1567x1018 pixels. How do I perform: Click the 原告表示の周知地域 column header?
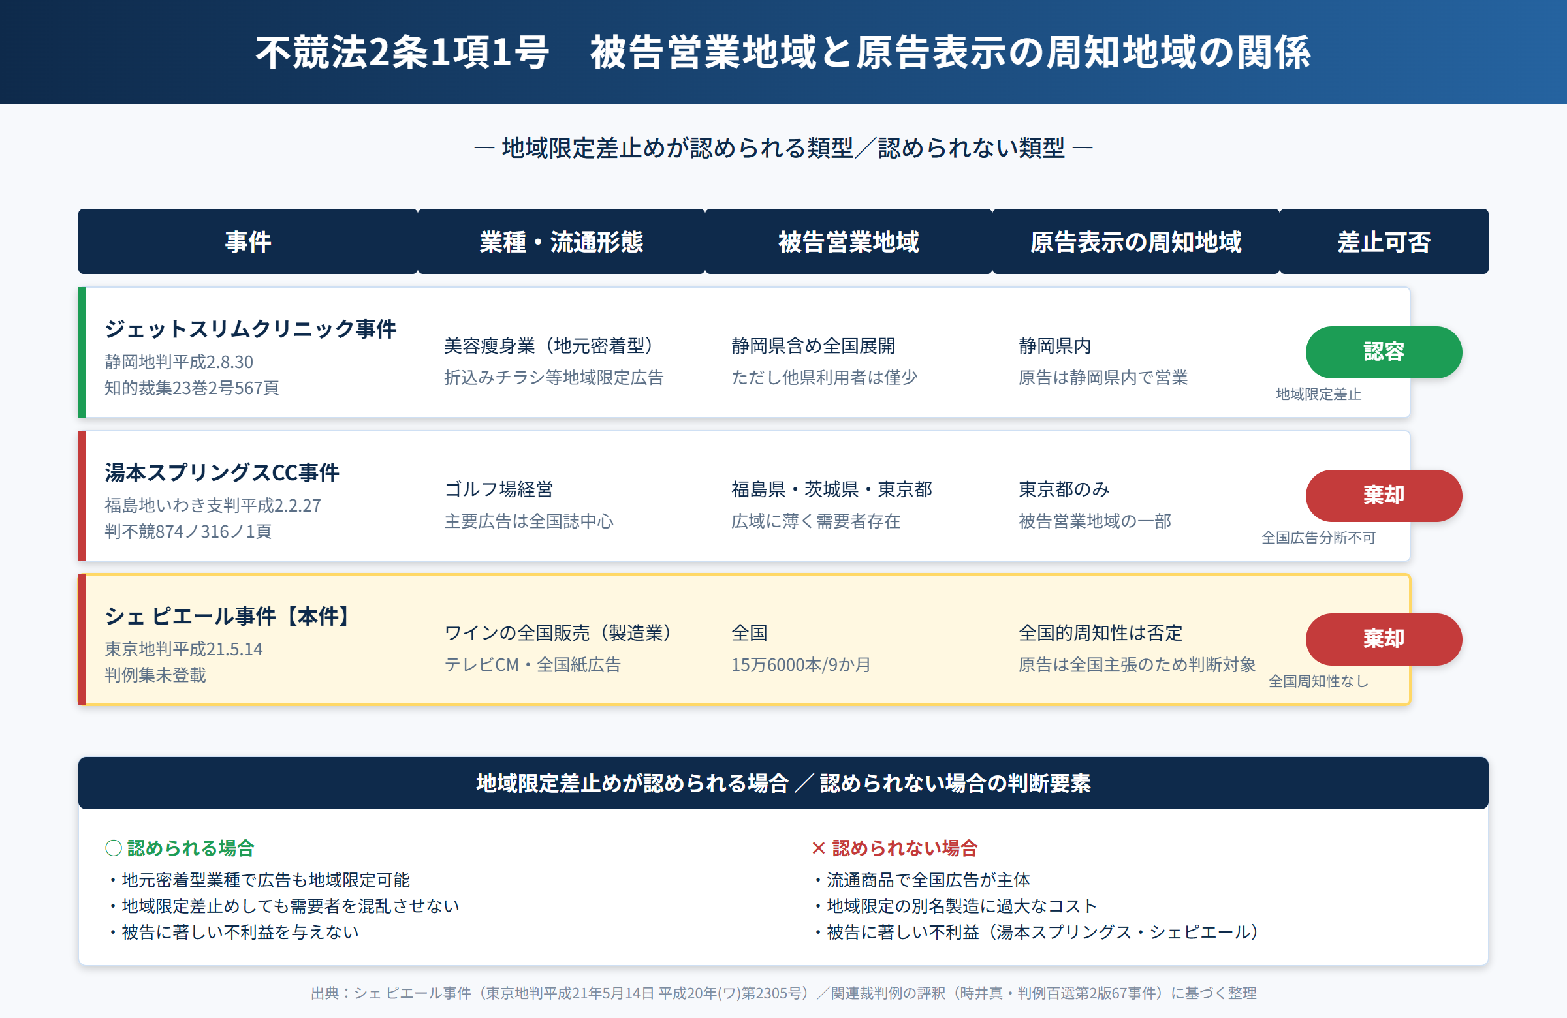pyautogui.click(x=1135, y=241)
